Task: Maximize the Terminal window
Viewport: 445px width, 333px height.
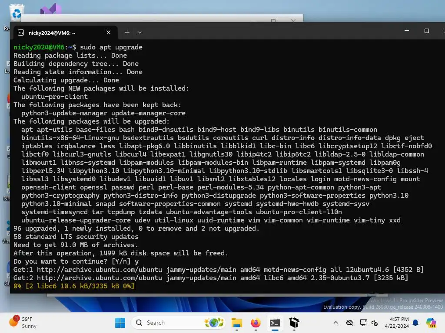Action: [427, 31]
